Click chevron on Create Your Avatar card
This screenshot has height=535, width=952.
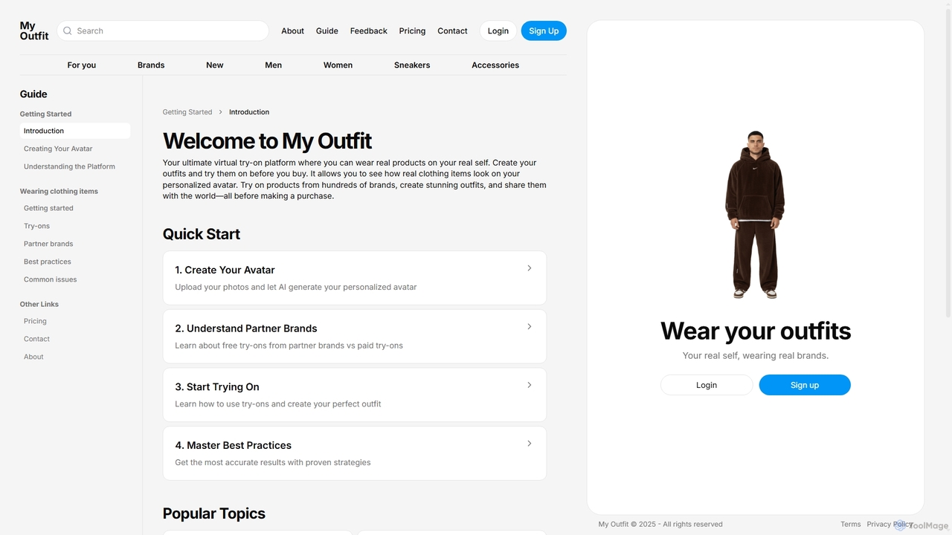(530, 268)
